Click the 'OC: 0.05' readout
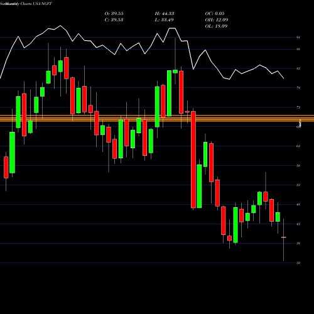Image resolution: width=314 pixels, height=314 pixels. (x=215, y=14)
